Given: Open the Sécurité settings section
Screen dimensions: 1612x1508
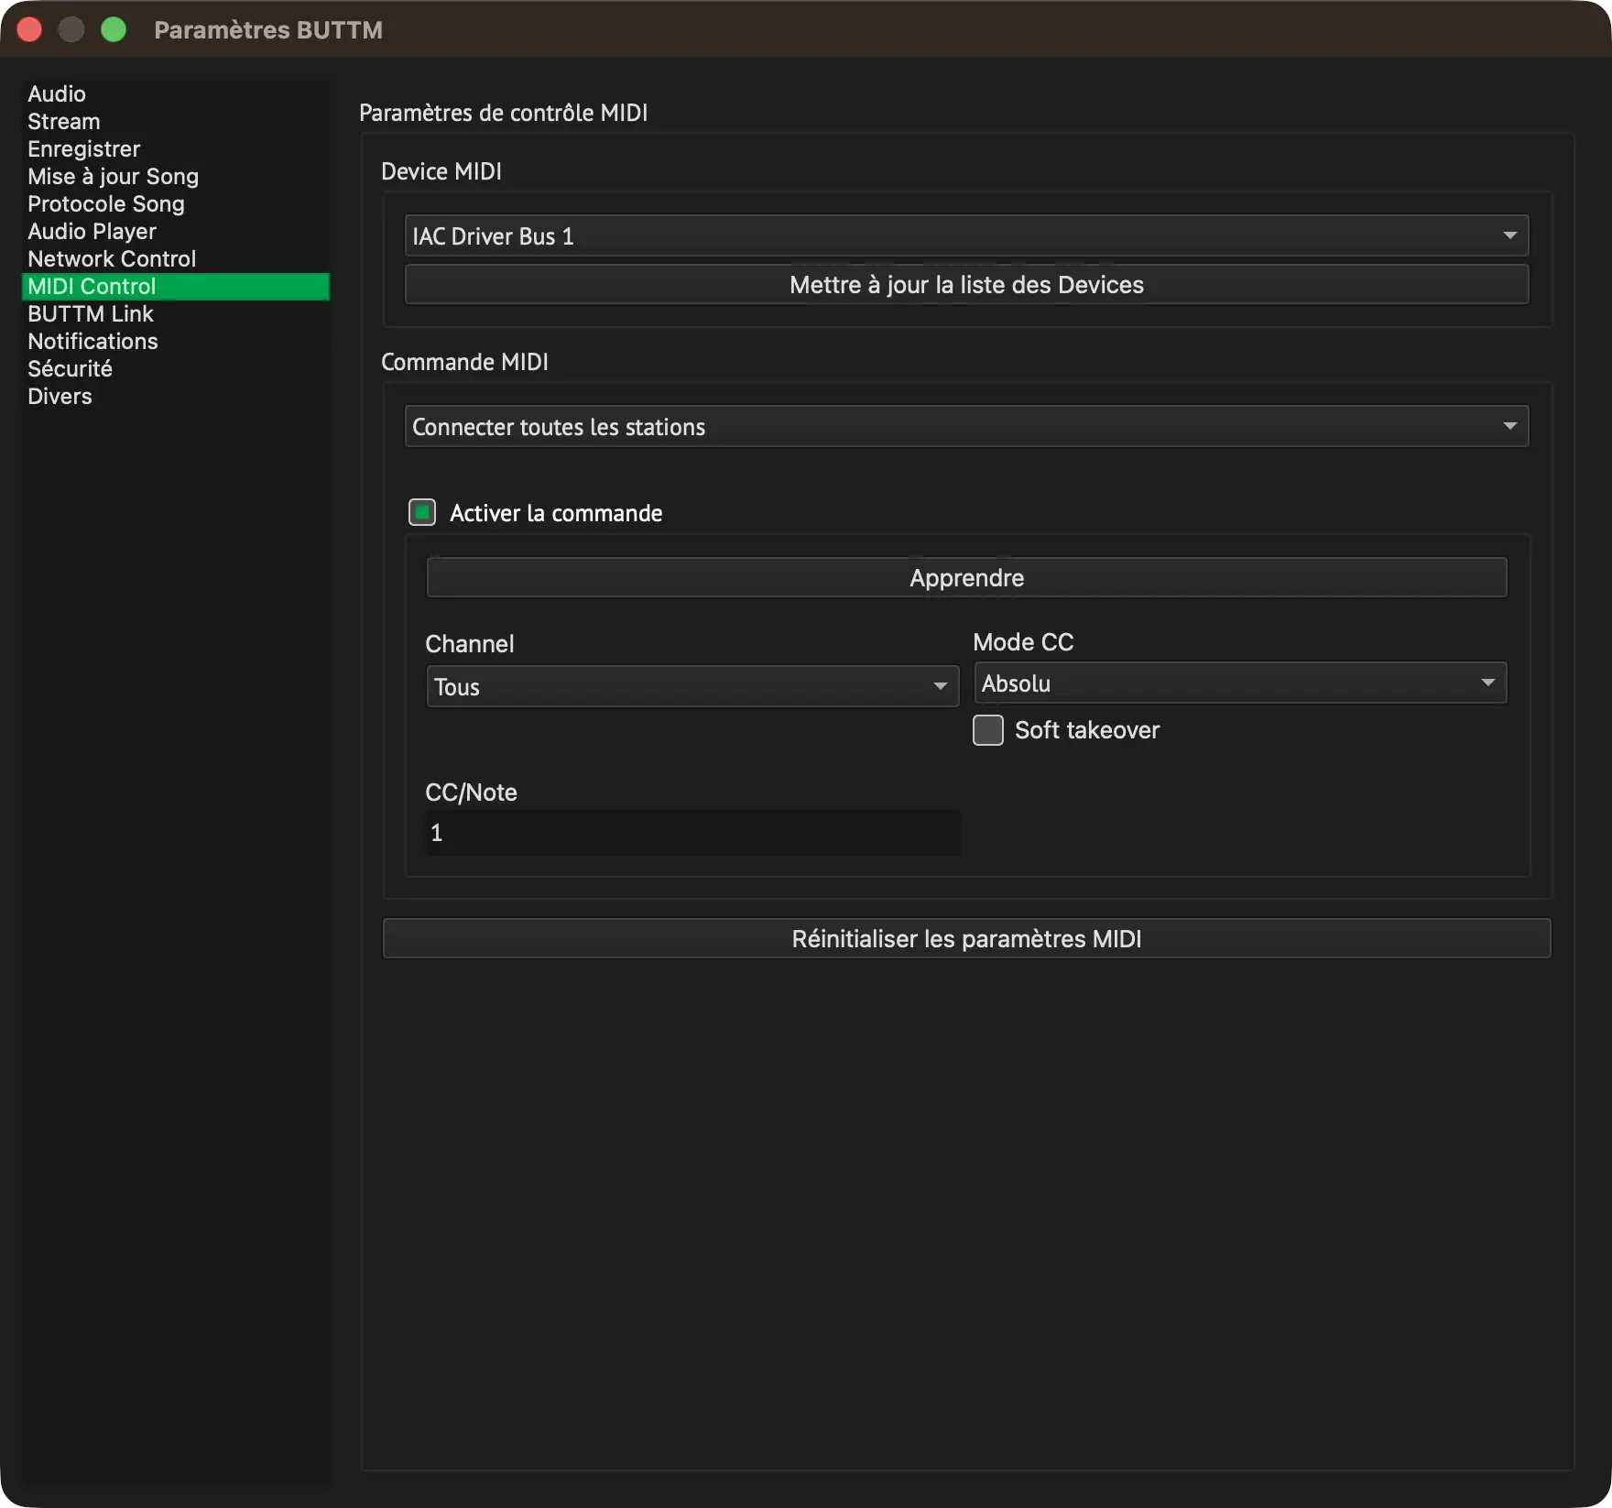Looking at the screenshot, I should tap(175, 369).
